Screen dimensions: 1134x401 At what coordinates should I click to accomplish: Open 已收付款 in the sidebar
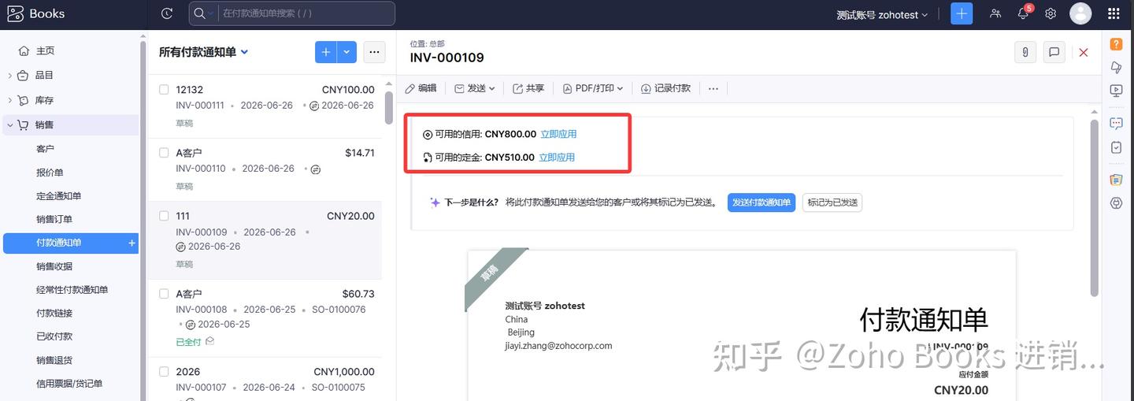click(x=54, y=336)
